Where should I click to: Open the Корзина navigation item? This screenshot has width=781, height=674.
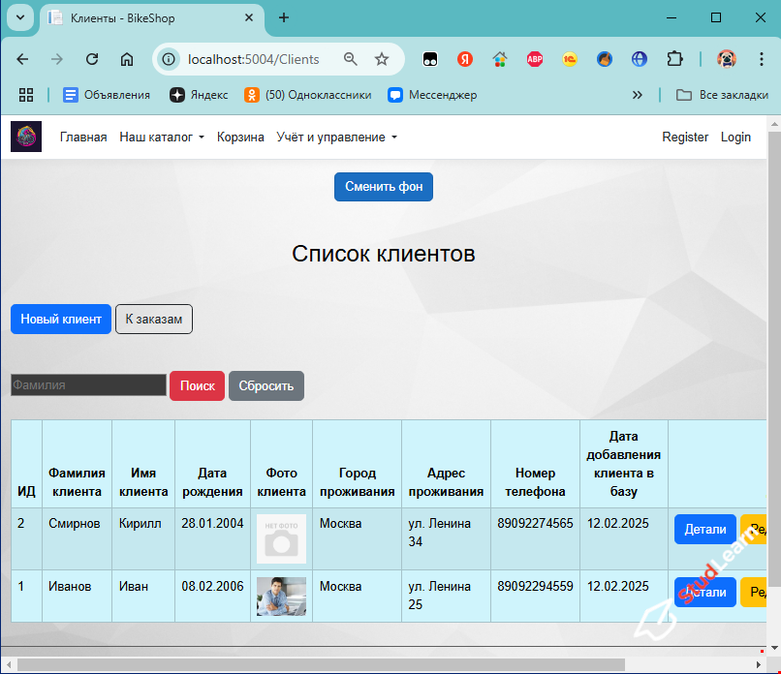pos(240,138)
